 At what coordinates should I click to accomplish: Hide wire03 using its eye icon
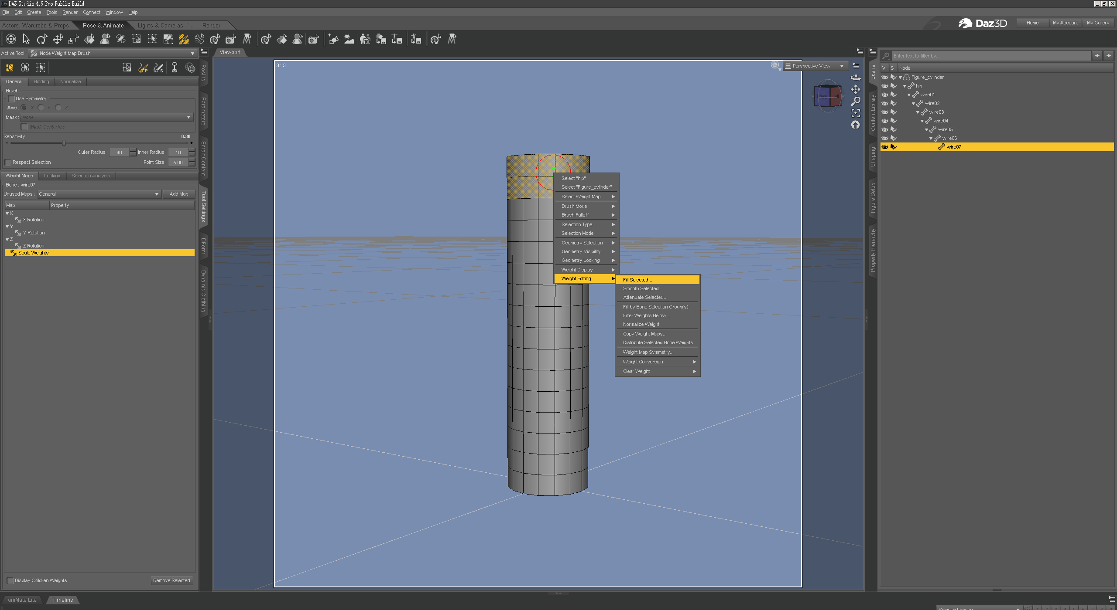coord(884,112)
